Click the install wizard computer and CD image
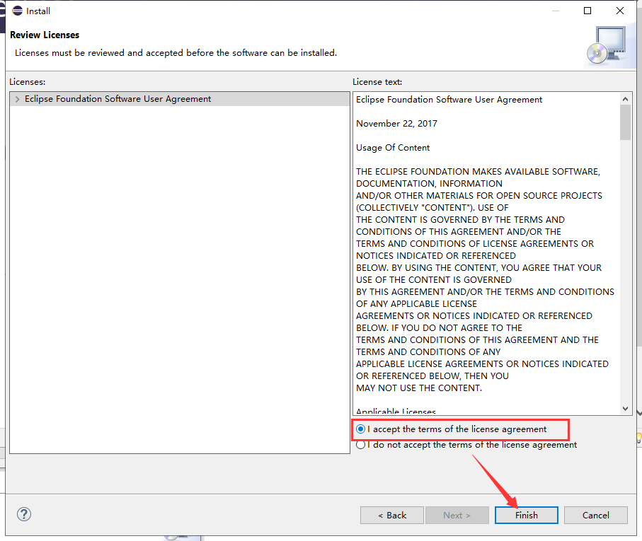Screen dimensions: 642x541 click(x=607, y=45)
